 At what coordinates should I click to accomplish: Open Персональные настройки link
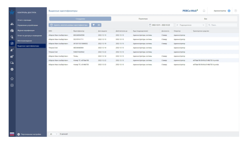click(31, 134)
